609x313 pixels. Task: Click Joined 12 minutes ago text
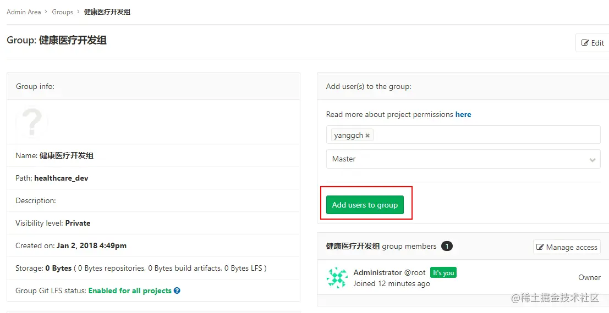[x=392, y=283]
